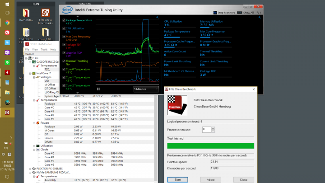Open the OneNote taskbar icon

click(7, 52)
